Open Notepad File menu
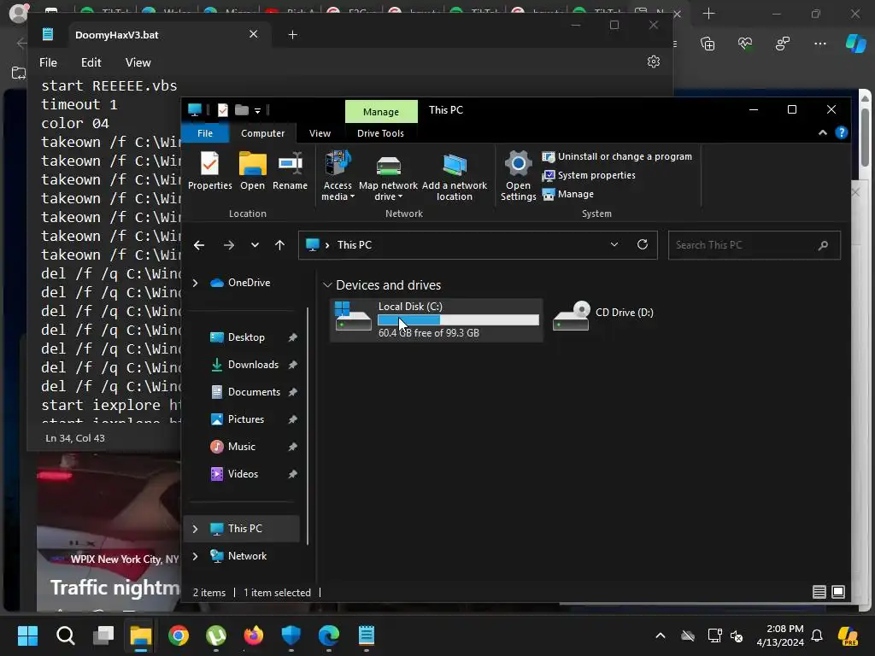 tap(48, 62)
